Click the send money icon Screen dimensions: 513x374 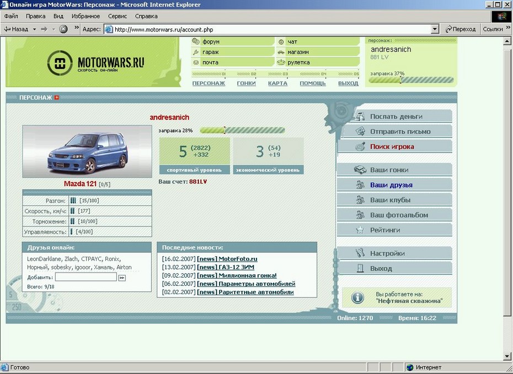click(361, 116)
